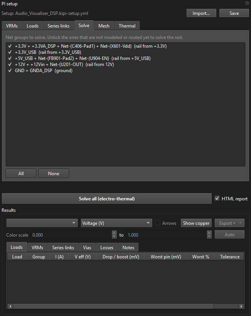This screenshot has height=316, width=251.
Task: Sort by the Group column header
Action: click(x=39, y=257)
